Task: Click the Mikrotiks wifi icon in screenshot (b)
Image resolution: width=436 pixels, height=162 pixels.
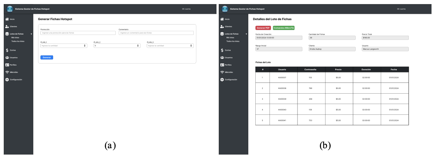Action: pyautogui.click(x=222, y=72)
